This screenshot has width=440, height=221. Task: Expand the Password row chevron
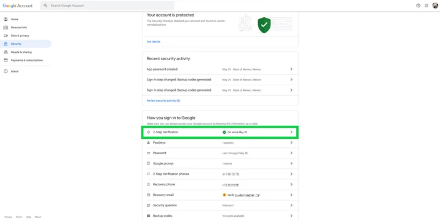tap(291, 153)
